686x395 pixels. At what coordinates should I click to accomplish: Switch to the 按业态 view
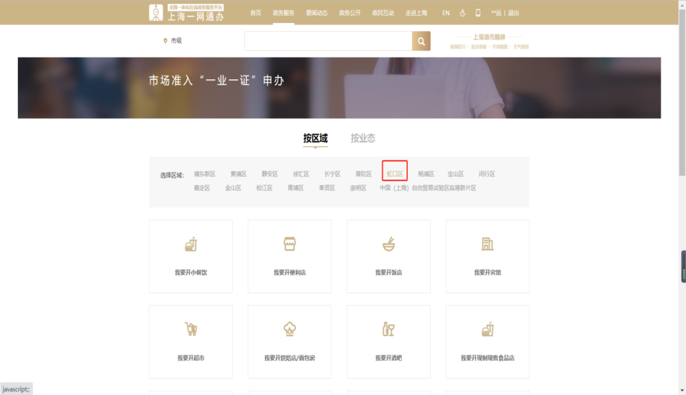tap(362, 138)
